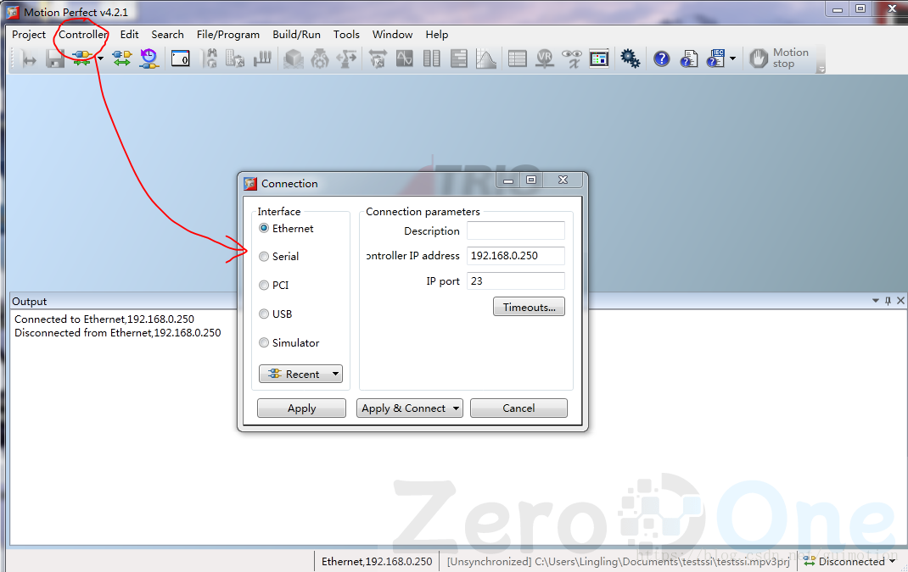
Task: Open the Help menu
Action: [x=437, y=35]
